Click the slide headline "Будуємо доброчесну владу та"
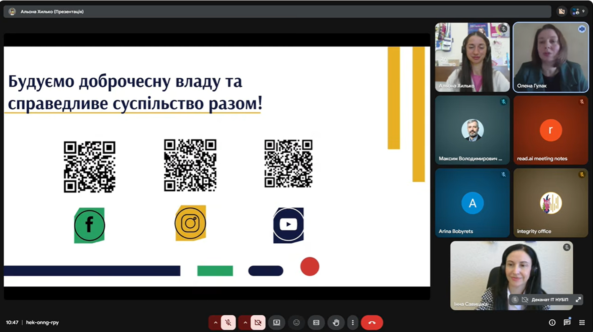 (125, 82)
